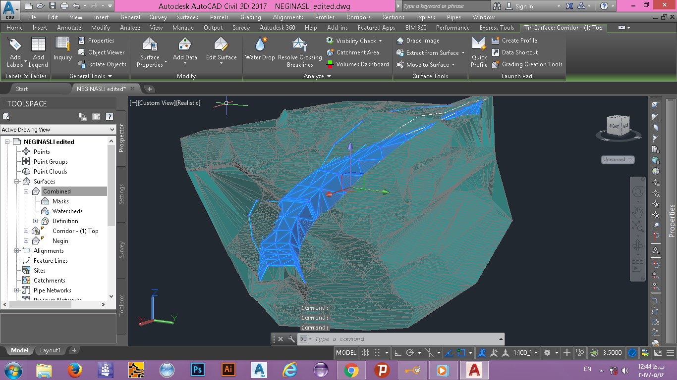Expand the Pipe Networks tree node
This screenshot has width=677, height=380.
[17, 290]
